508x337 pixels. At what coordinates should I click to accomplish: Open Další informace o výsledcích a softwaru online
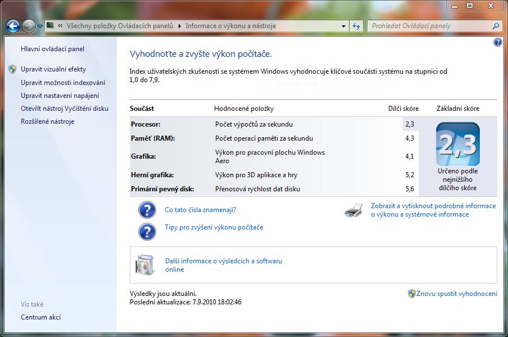(x=224, y=266)
